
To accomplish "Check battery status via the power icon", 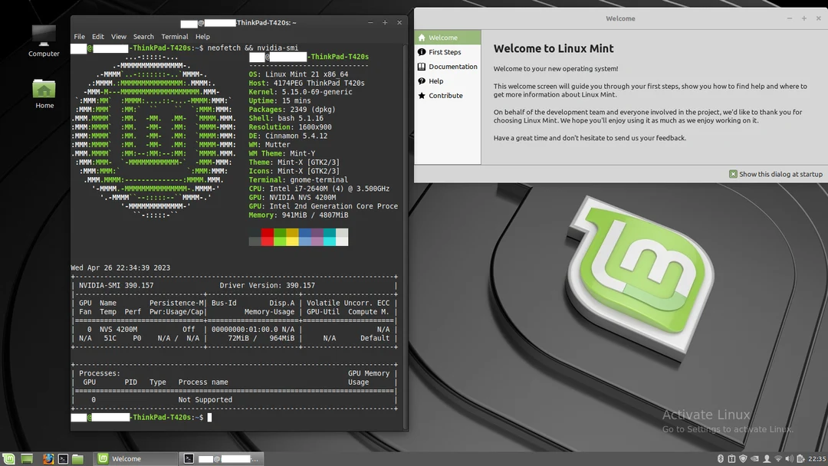I will (x=802, y=458).
